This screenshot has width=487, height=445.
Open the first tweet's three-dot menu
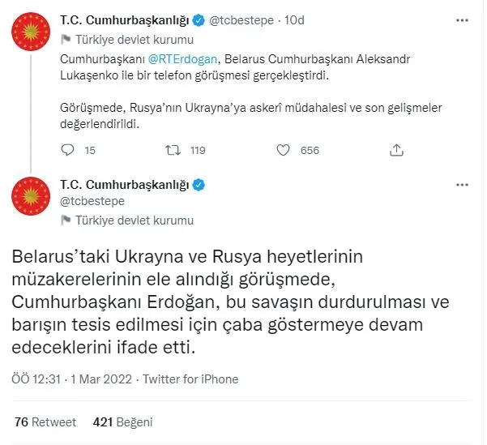coord(462,19)
